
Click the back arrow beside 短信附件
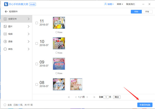click(x=6, y=12)
